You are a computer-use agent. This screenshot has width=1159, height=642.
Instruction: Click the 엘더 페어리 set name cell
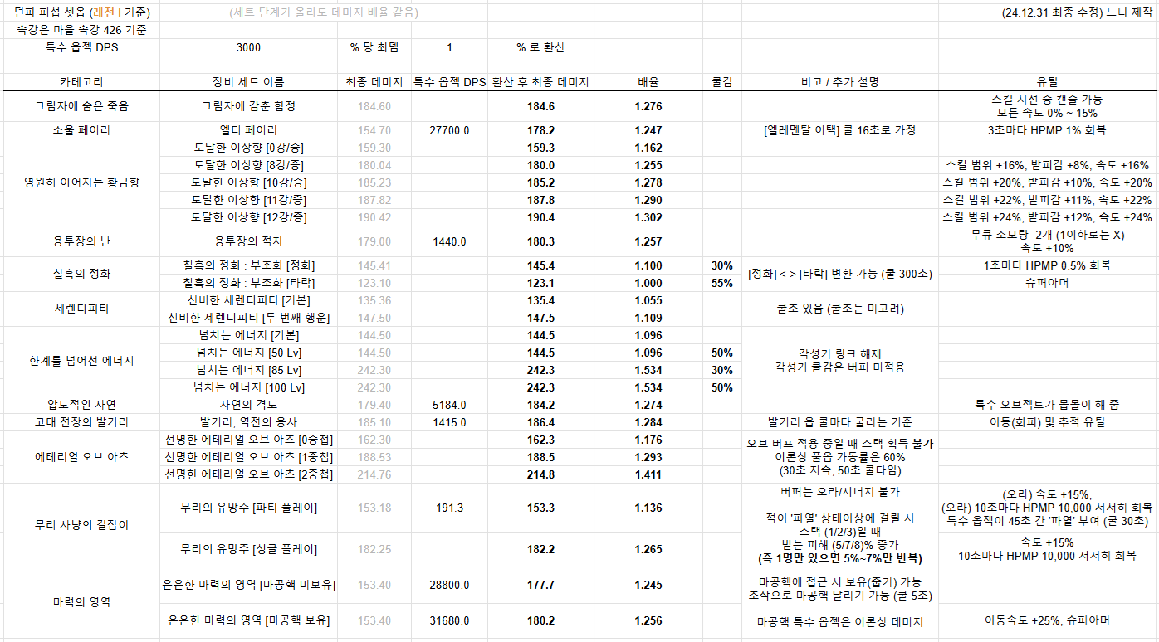248,131
